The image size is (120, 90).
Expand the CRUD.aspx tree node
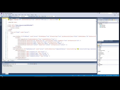click(x=99, y=25)
